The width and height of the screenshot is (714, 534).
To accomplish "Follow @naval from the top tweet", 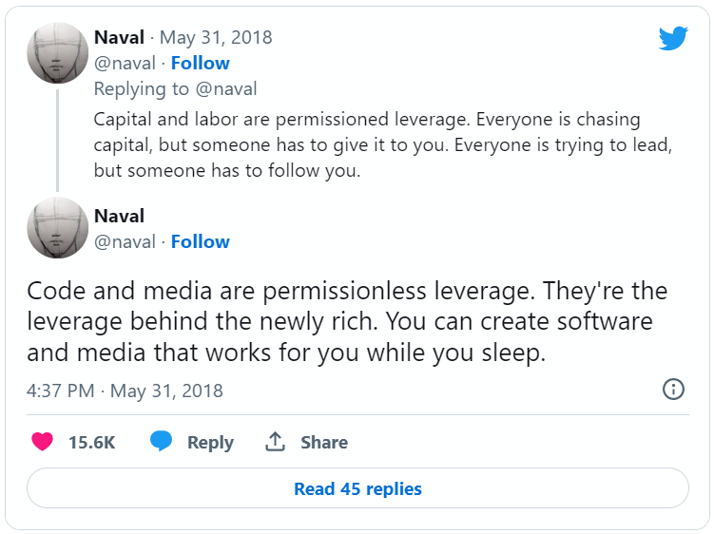I will point(201,63).
